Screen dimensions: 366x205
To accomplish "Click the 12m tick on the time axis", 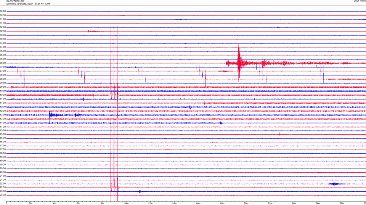I will point(150,203).
